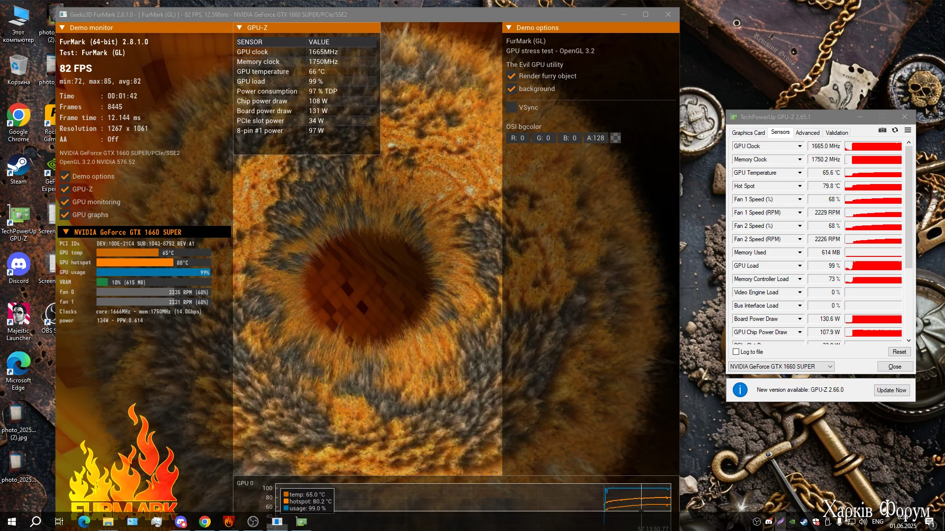Click the checkered OSI bgcolor swatch
945x531 pixels.
[x=616, y=138]
